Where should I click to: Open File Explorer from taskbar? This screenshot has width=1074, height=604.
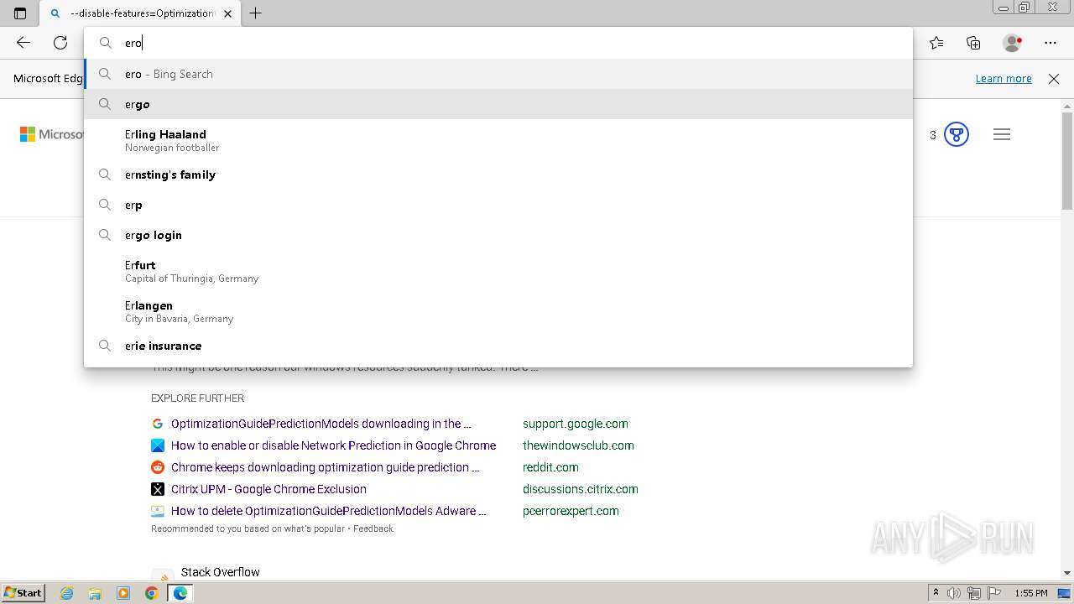point(95,593)
